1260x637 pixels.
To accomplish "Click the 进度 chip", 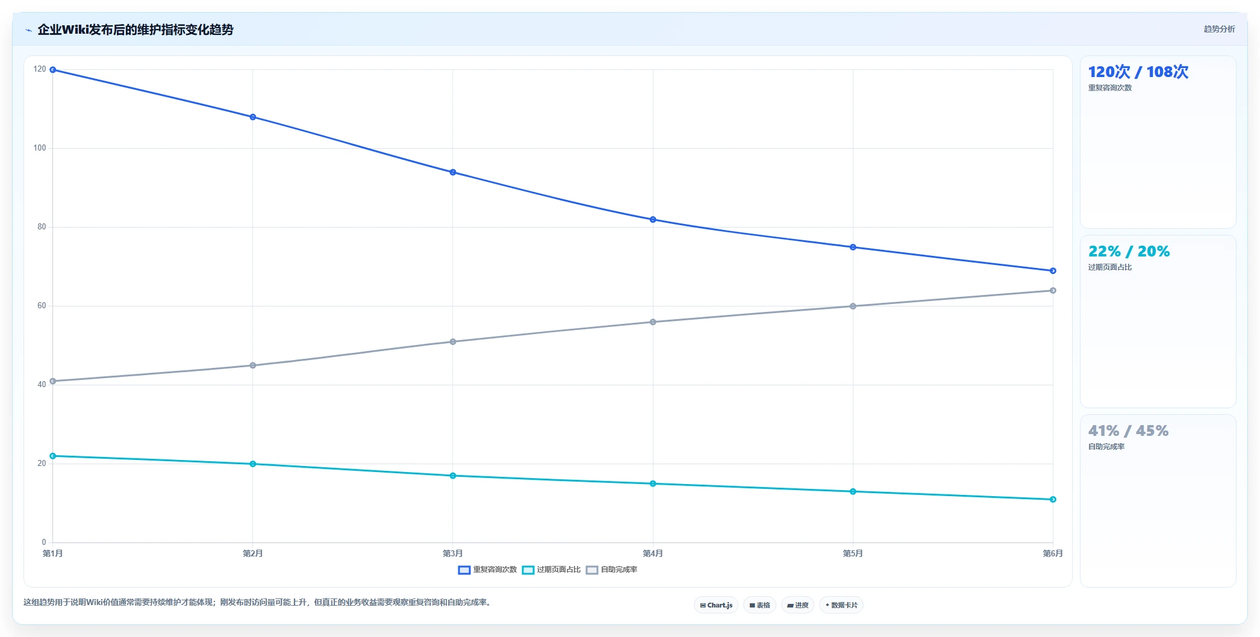I will [x=797, y=605].
